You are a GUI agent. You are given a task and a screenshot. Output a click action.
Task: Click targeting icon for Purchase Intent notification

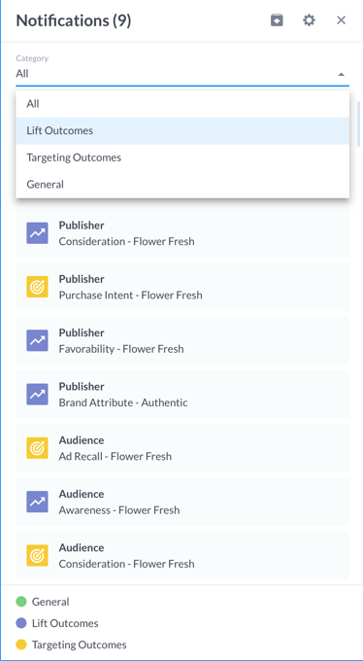37,287
